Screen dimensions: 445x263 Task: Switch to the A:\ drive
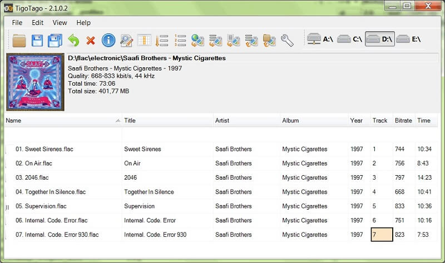pyautogui.click(x=320, y=39)
